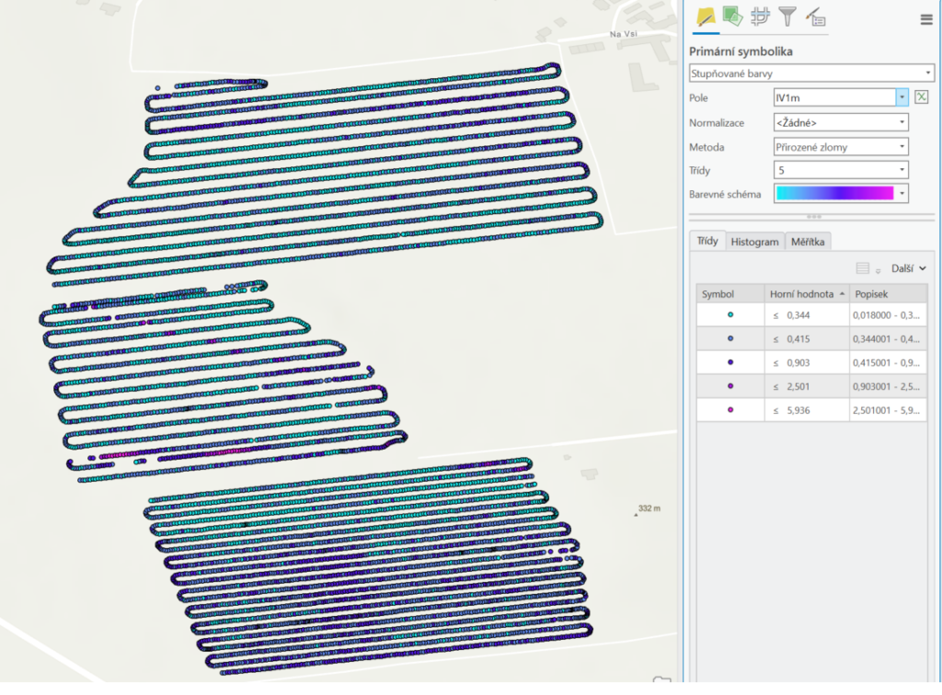Expand the Normalizace dropdown
The image size is (942, 695).
click(x=902, y=122)
